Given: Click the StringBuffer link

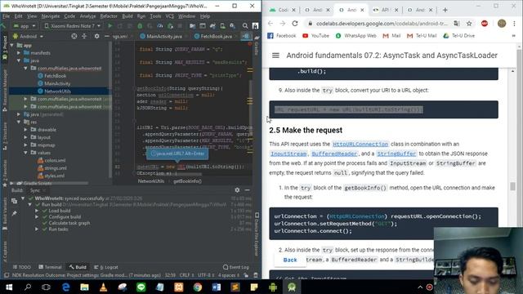Looking at the screenshot, I should 396,154.
